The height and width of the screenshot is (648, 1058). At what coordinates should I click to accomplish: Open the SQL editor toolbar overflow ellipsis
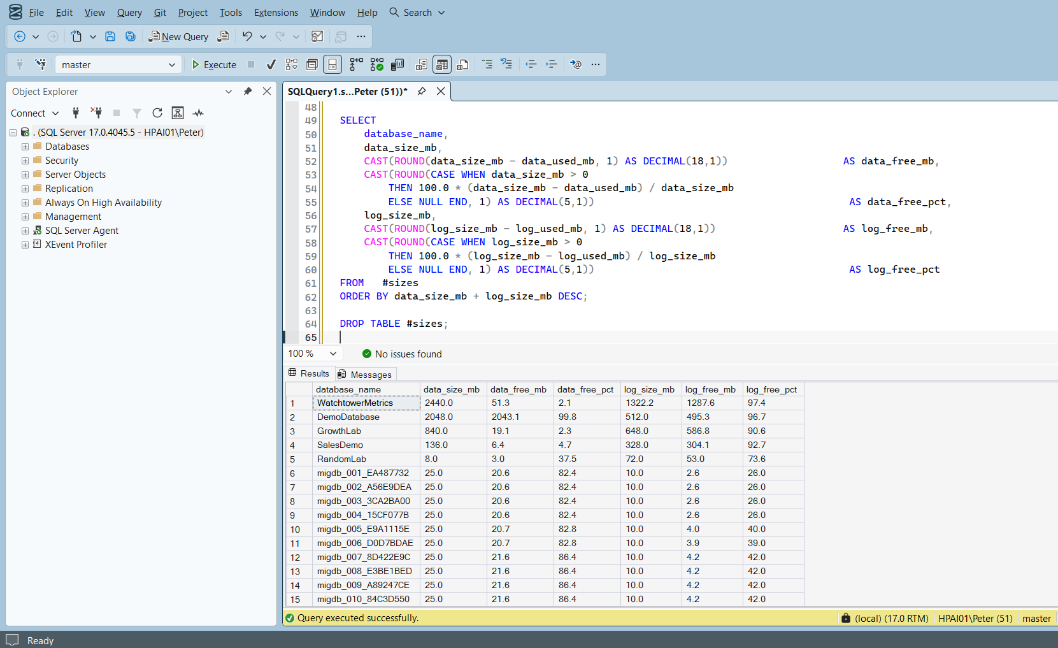point(596,64)
